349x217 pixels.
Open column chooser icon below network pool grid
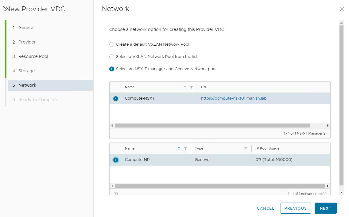tap(116, 194)
